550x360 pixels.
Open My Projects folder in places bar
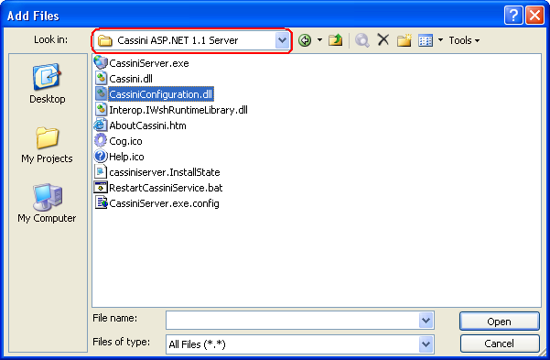pos(47,145)
